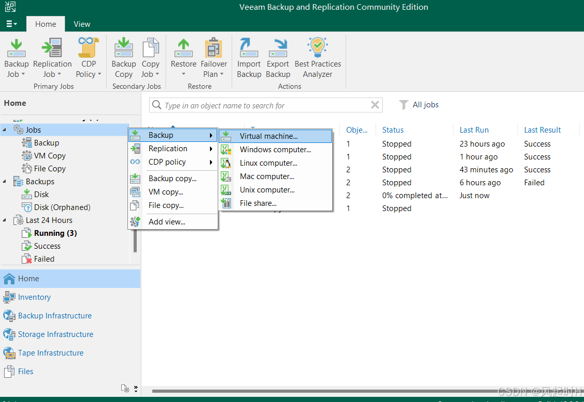Image resolution: width=584 pixels, height=402 pixels.
Task: Click the Mac computer icon in submenu
Action: pos(225,176)
